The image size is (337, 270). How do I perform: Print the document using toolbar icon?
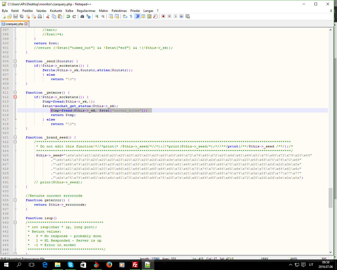click(40, 16)
